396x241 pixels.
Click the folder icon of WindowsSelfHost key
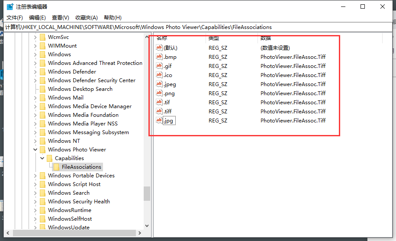click(43, 219)
